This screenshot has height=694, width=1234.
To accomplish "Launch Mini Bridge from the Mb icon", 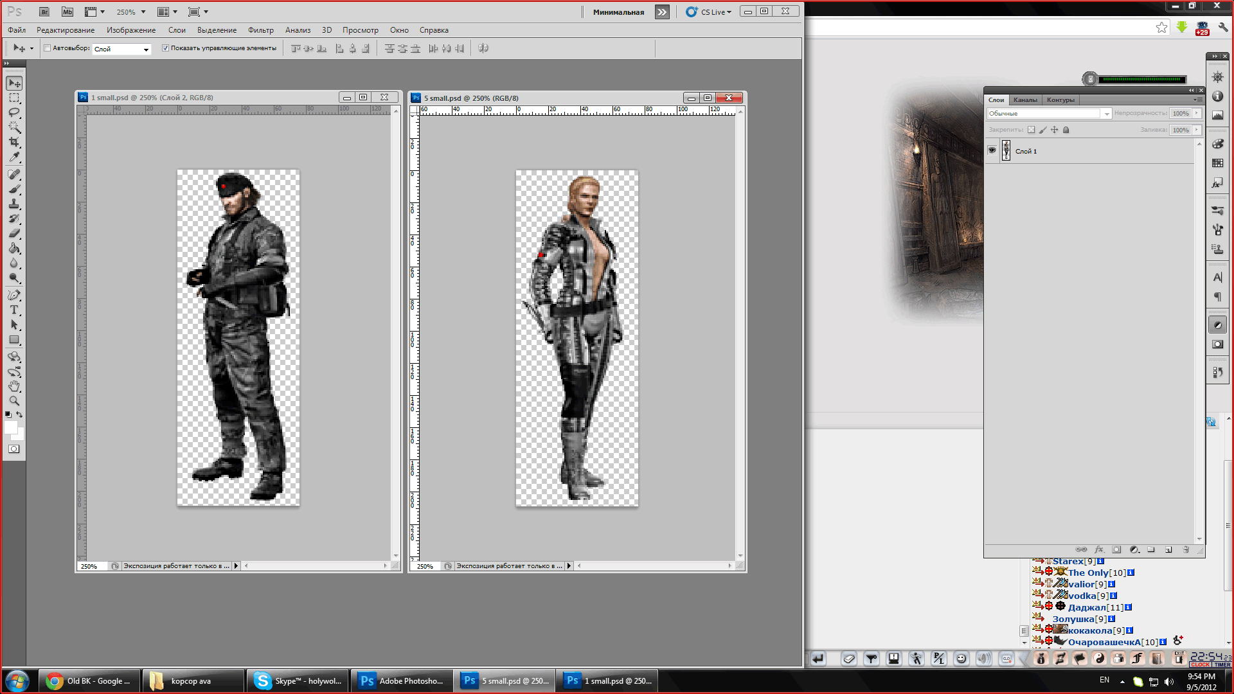I will 67,12.
